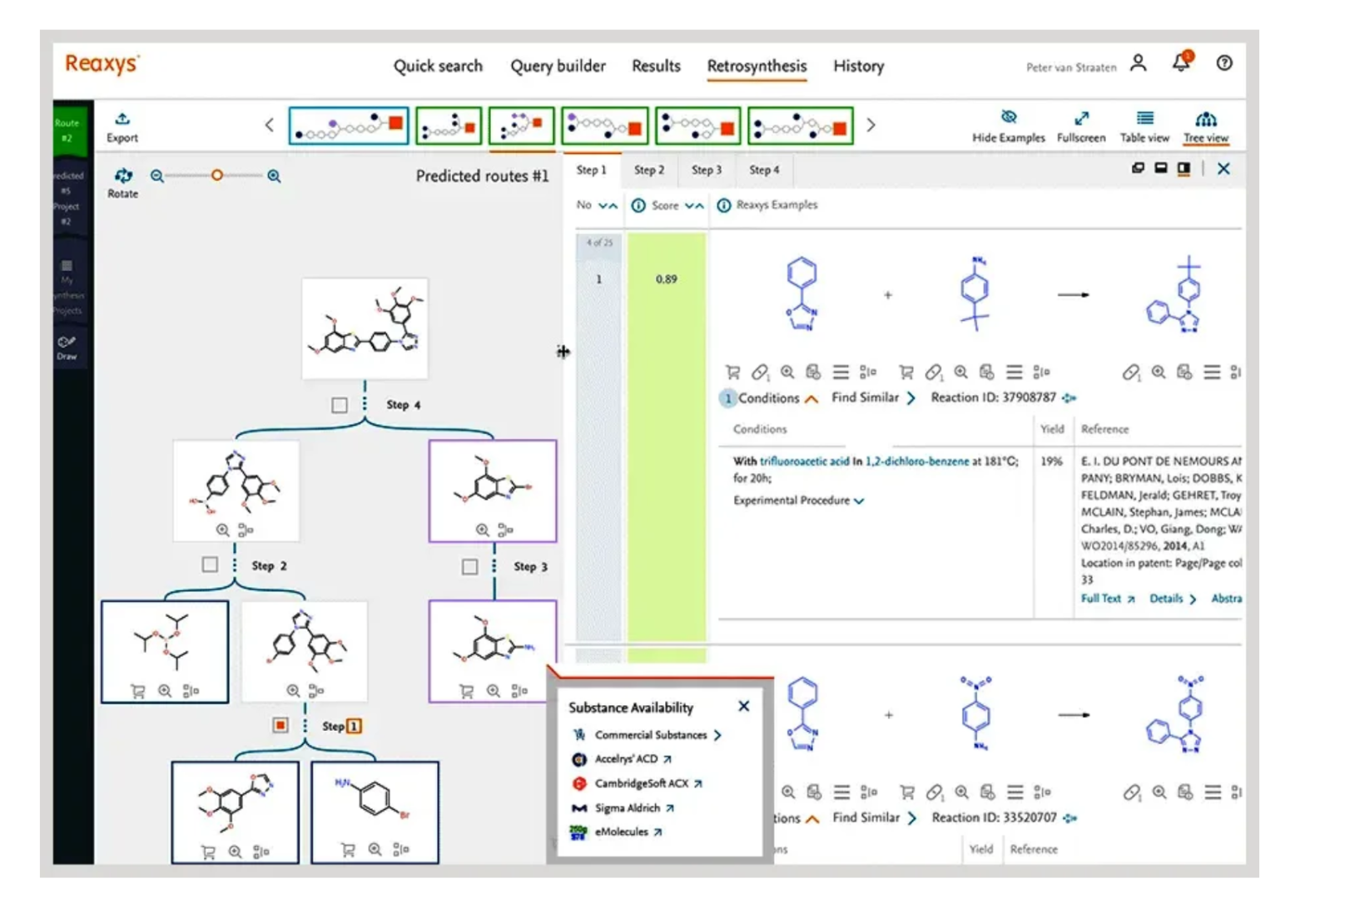
Task: Select the first route thumbnail
Action: (349, 126)
